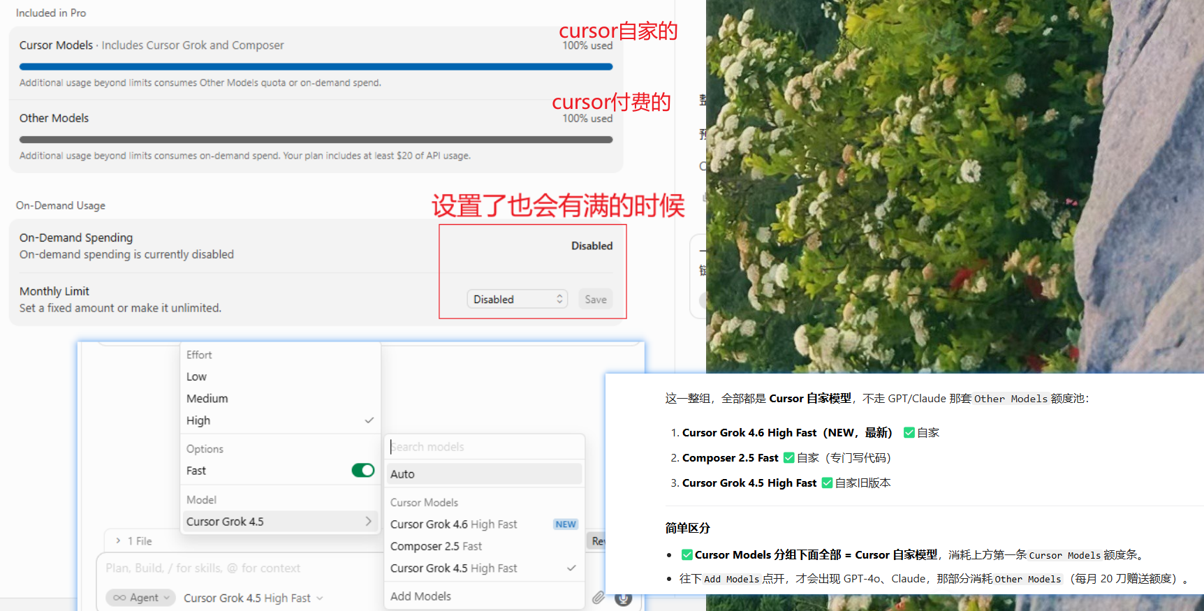The image size is (1204, 611).
Task: Choose the Auto model option
Action: [x=485, y=474]
